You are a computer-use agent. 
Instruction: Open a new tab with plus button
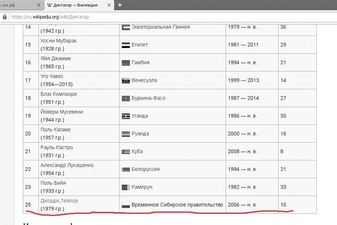tap(120, 5)
